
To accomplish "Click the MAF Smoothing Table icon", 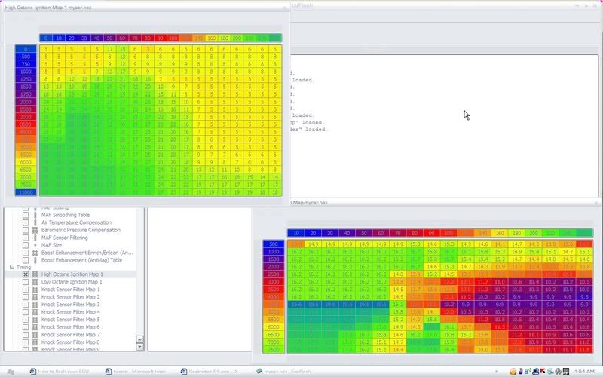I will [35, 215].
